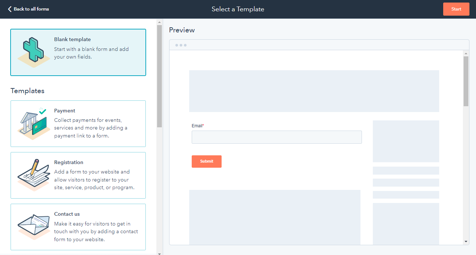
Task: Click the Submit button in the form preview
Action: [206, 161]
